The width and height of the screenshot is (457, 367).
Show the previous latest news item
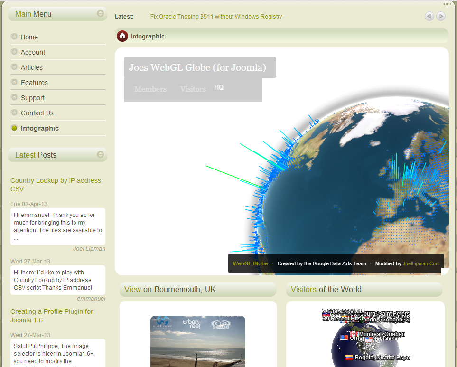tap(429, 17)
